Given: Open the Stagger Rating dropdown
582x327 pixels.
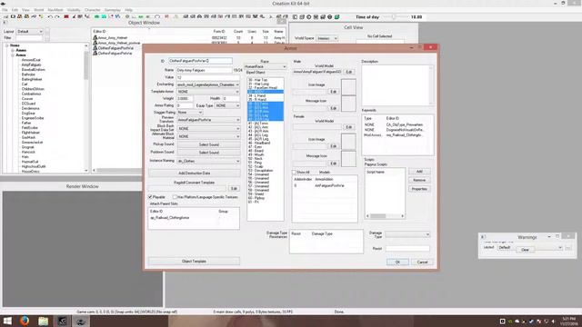Looking at the screenshot, I should (x=190, y=113).
